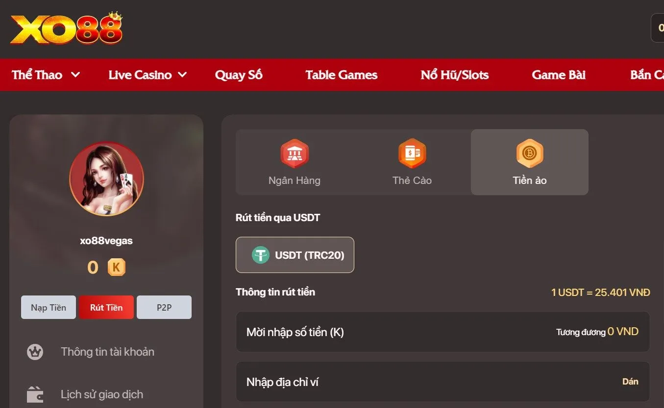Click the Rút tiền qua USDT heading
The image size is (664, 408).
[278, 218]
